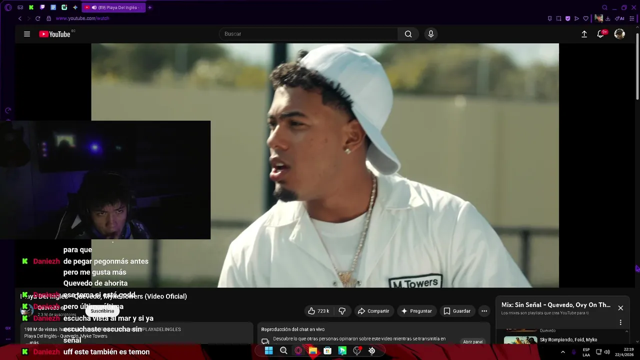Click the magnifier search button
The width and height of the screenshot is (640, 360).
click(408, 34)
